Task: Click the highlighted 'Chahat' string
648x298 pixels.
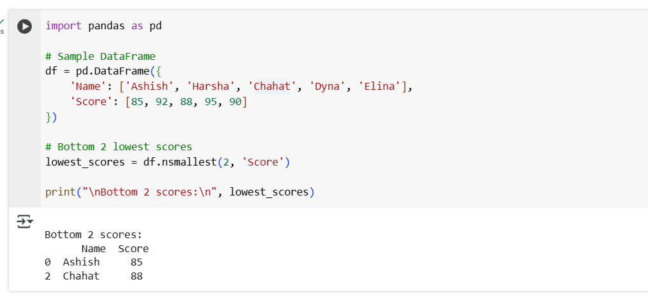Action: coord(271,87)
